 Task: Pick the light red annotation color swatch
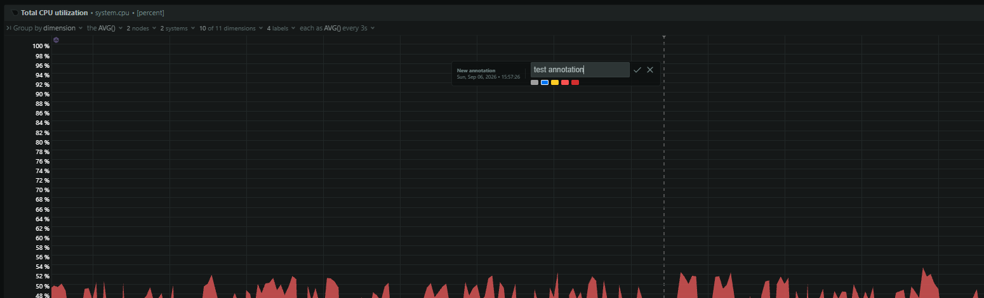click(x=565, y=82)
